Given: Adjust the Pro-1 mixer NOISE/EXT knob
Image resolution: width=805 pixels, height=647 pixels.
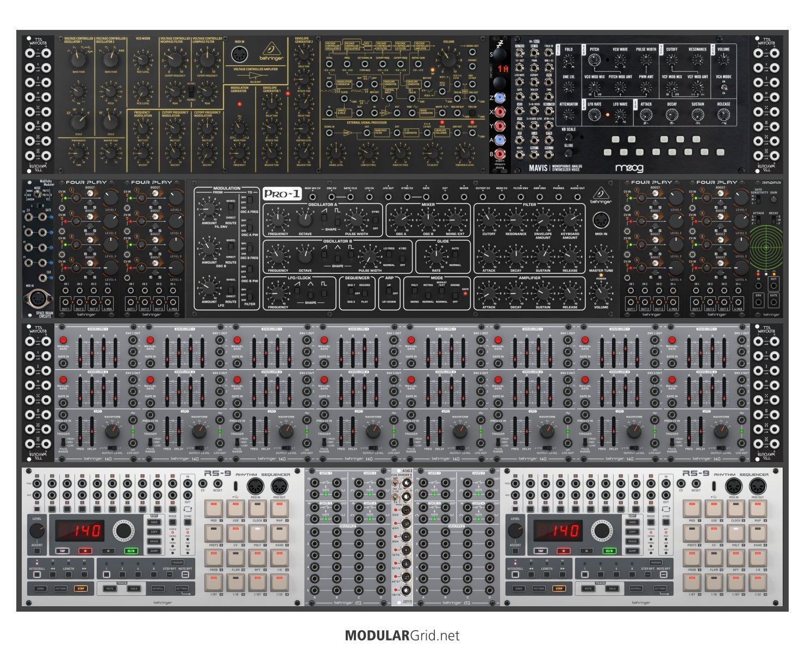Looking at the screenshot, I should tap(455, 220).
